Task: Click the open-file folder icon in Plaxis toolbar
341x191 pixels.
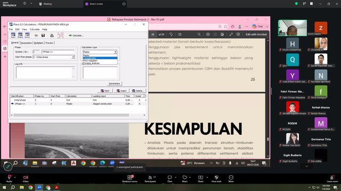Action: pos(36,36)
